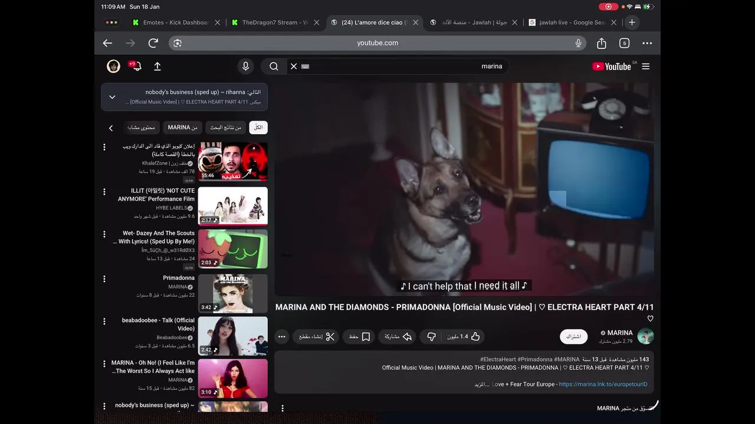The image size is (755, 424).
Task: Open the MARINA channel avatar
Action: tap(645, 336)
